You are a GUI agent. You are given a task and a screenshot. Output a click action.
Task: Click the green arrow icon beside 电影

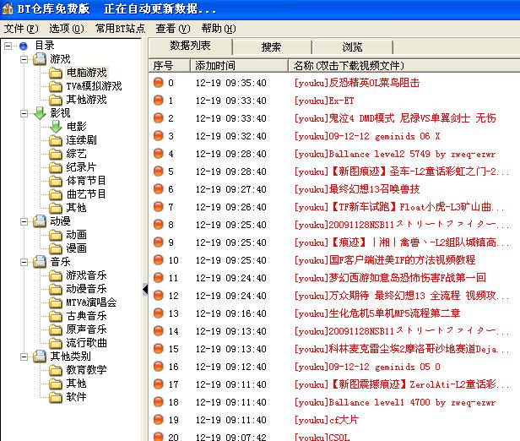tap(56, 127)
